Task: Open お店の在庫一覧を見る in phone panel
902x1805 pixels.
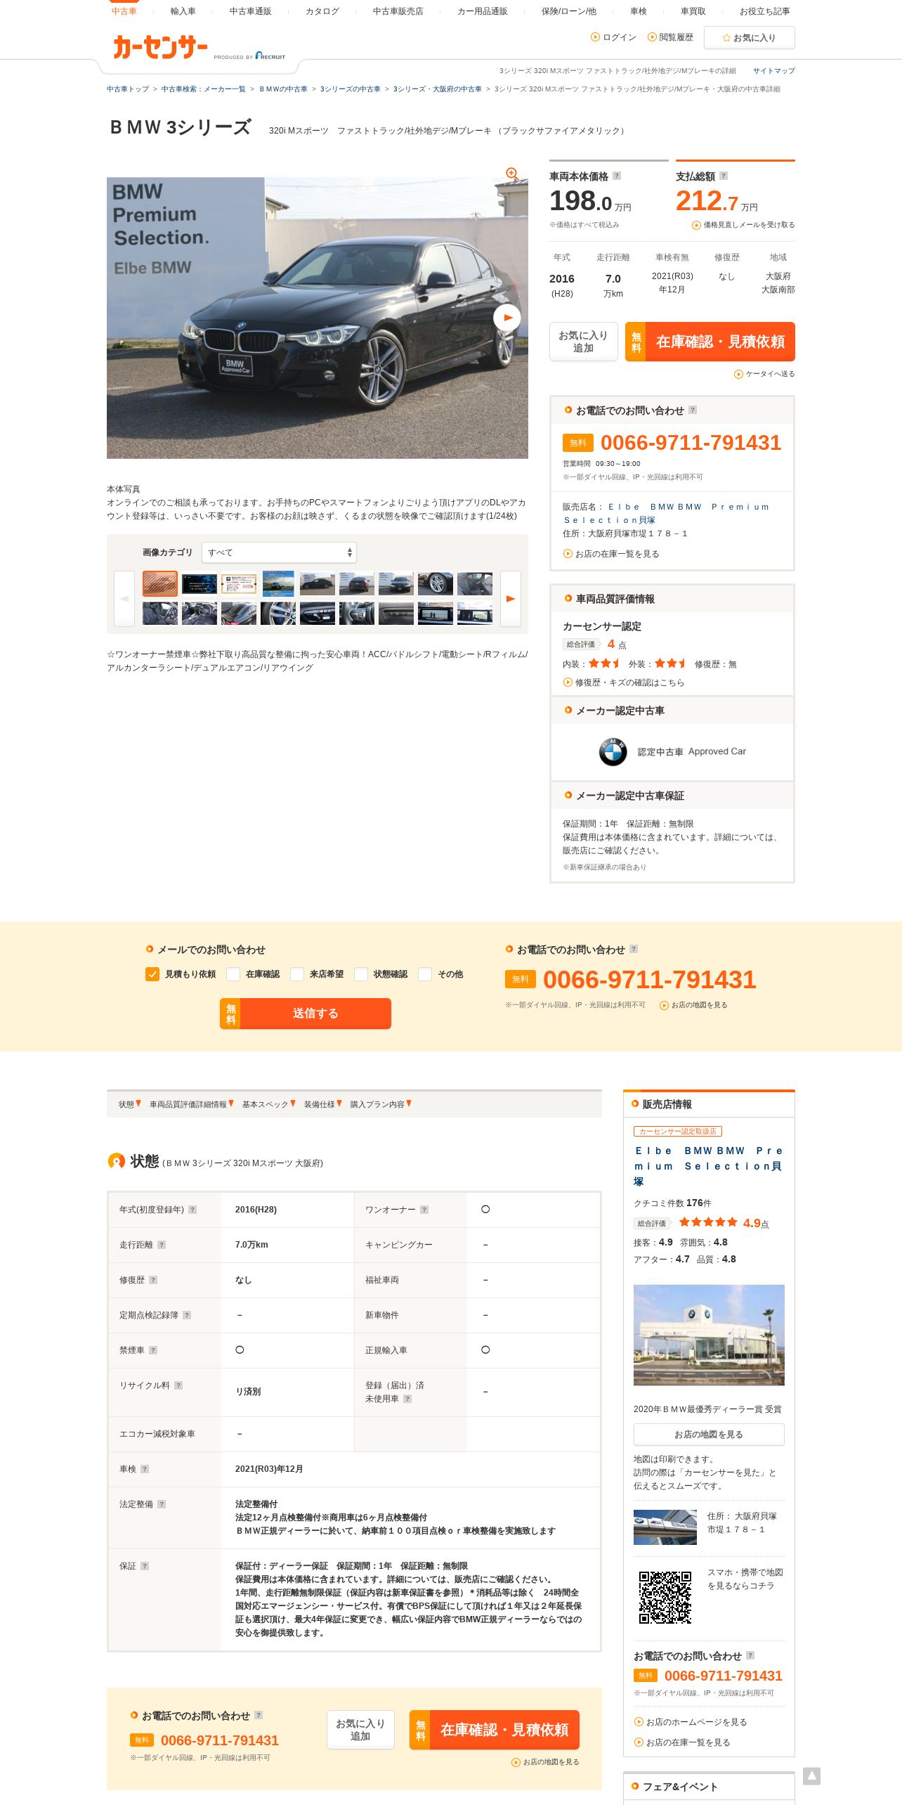Action: 611,554
